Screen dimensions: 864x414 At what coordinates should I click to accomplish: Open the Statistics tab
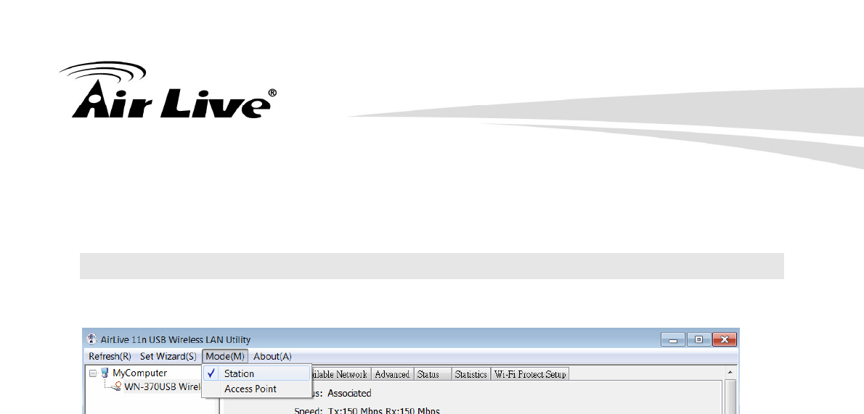470,374
